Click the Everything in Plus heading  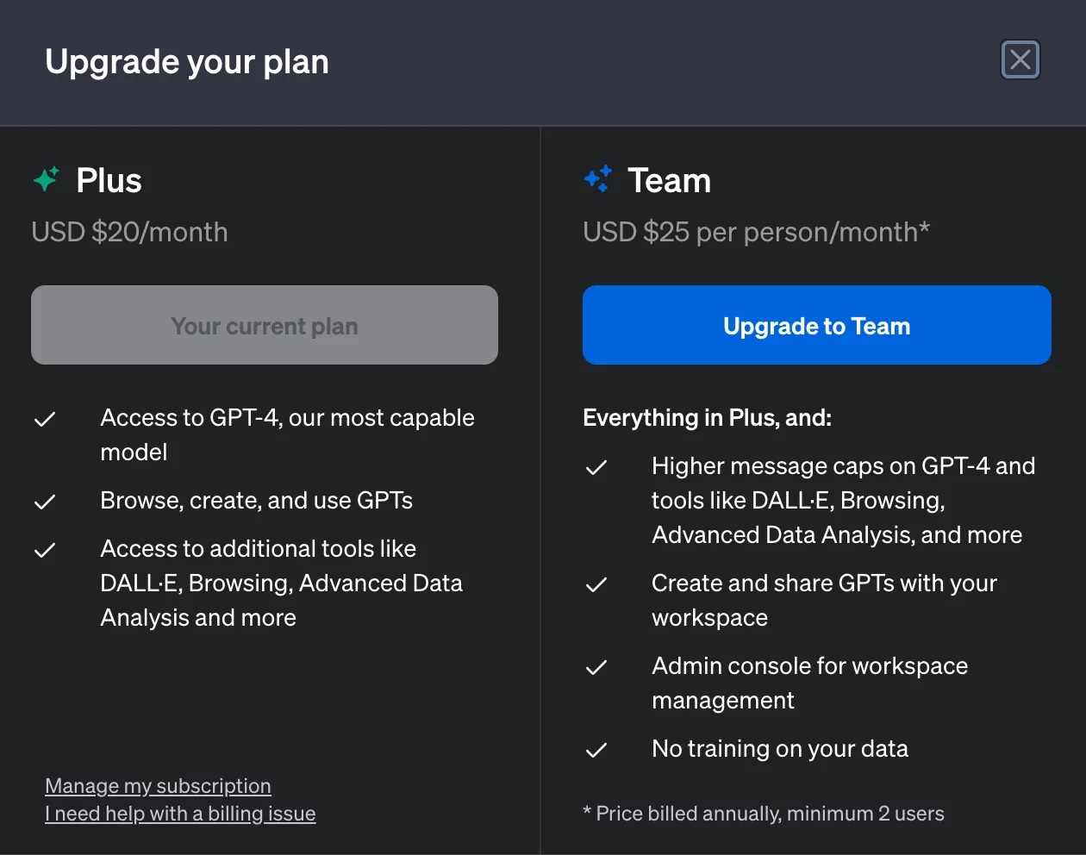pyautogui.click(x=707, y=418)
